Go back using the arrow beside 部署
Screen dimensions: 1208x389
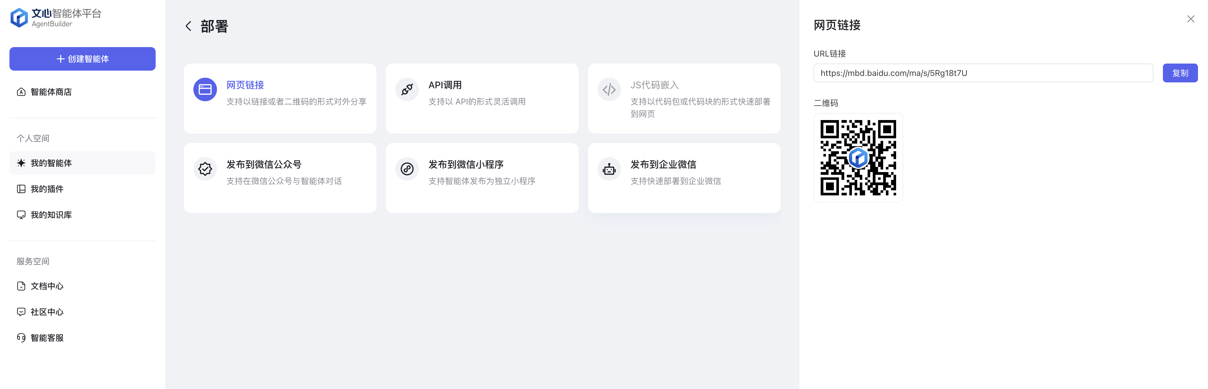pos(189,26)
